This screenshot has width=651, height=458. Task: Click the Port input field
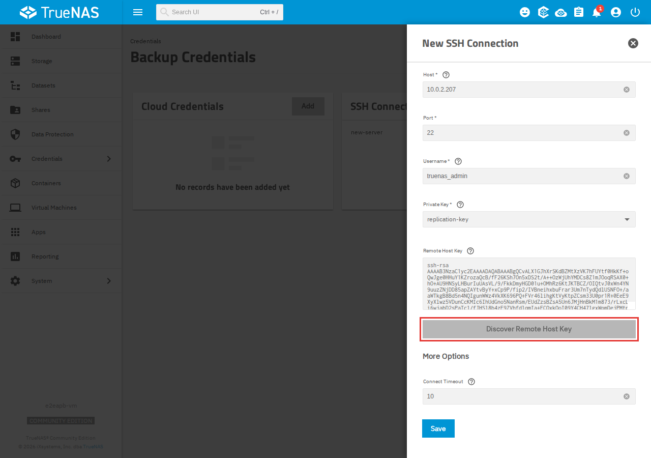(529, 133)
